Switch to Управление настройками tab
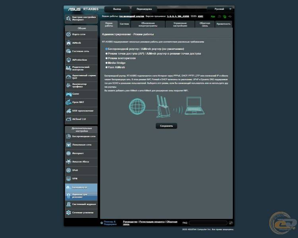The height and width of the screenshot is (238, 298). tap(180, 25)
